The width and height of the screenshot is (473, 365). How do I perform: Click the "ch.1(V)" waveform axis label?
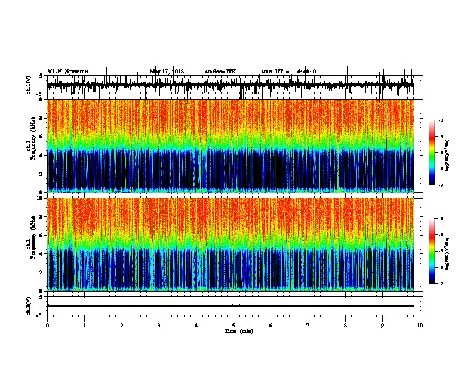[x=29, y=85]
